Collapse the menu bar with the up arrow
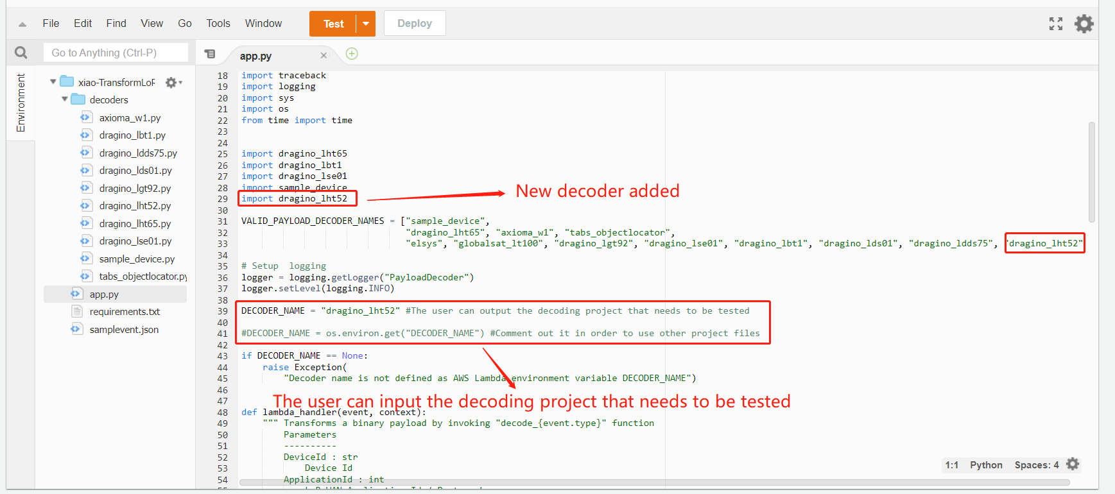This screenshot has height=494, width=1115. pos(22,24)
